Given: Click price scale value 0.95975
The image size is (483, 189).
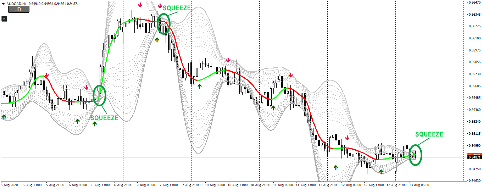Looking at the screenshot, I should click(474, 50).
